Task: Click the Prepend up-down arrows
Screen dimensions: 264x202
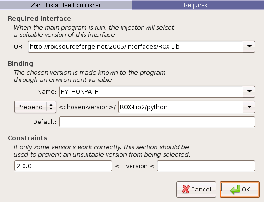Action: (x=51, y=107)
